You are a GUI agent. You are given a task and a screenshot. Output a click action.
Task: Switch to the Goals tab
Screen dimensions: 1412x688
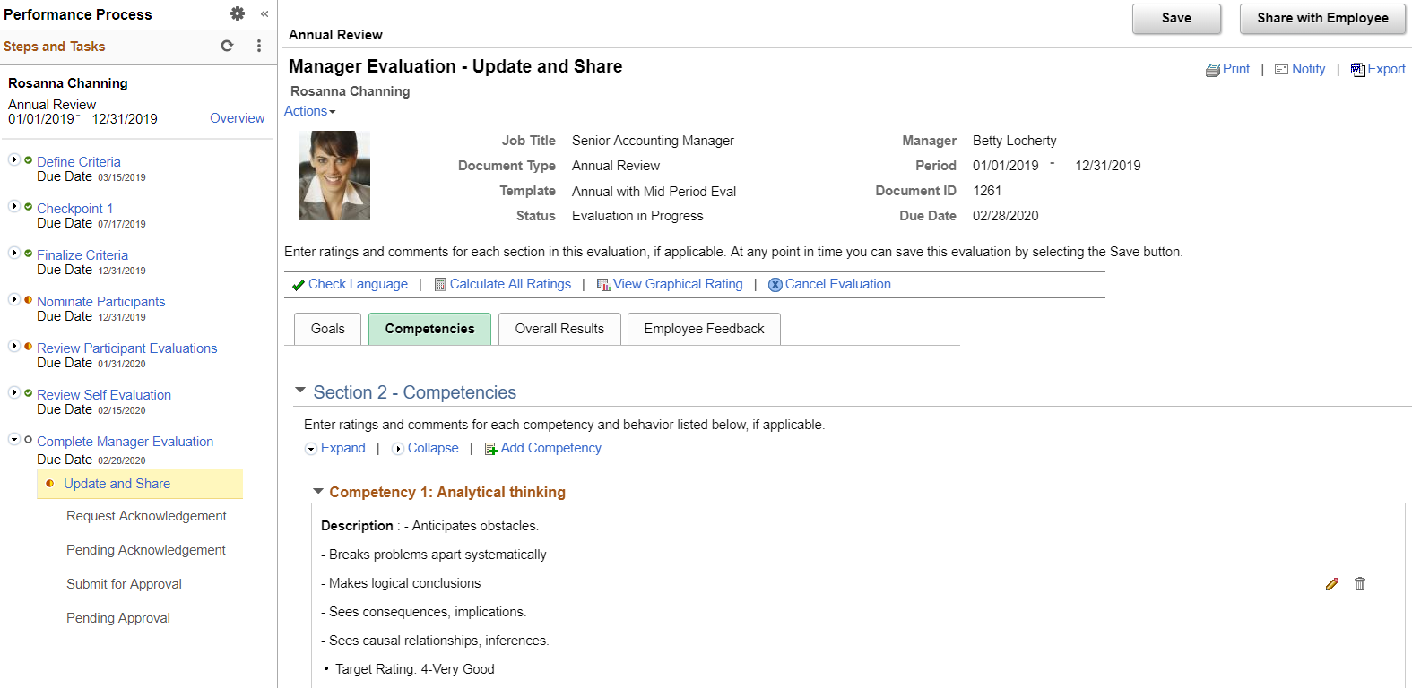point(327,329)
